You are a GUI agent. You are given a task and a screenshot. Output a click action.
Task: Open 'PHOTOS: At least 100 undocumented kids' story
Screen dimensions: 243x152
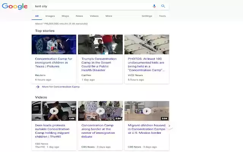(146, 64)
